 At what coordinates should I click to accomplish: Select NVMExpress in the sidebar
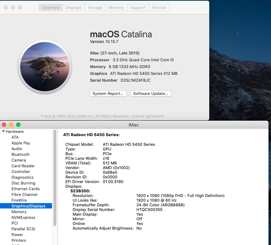coord(23,217)
